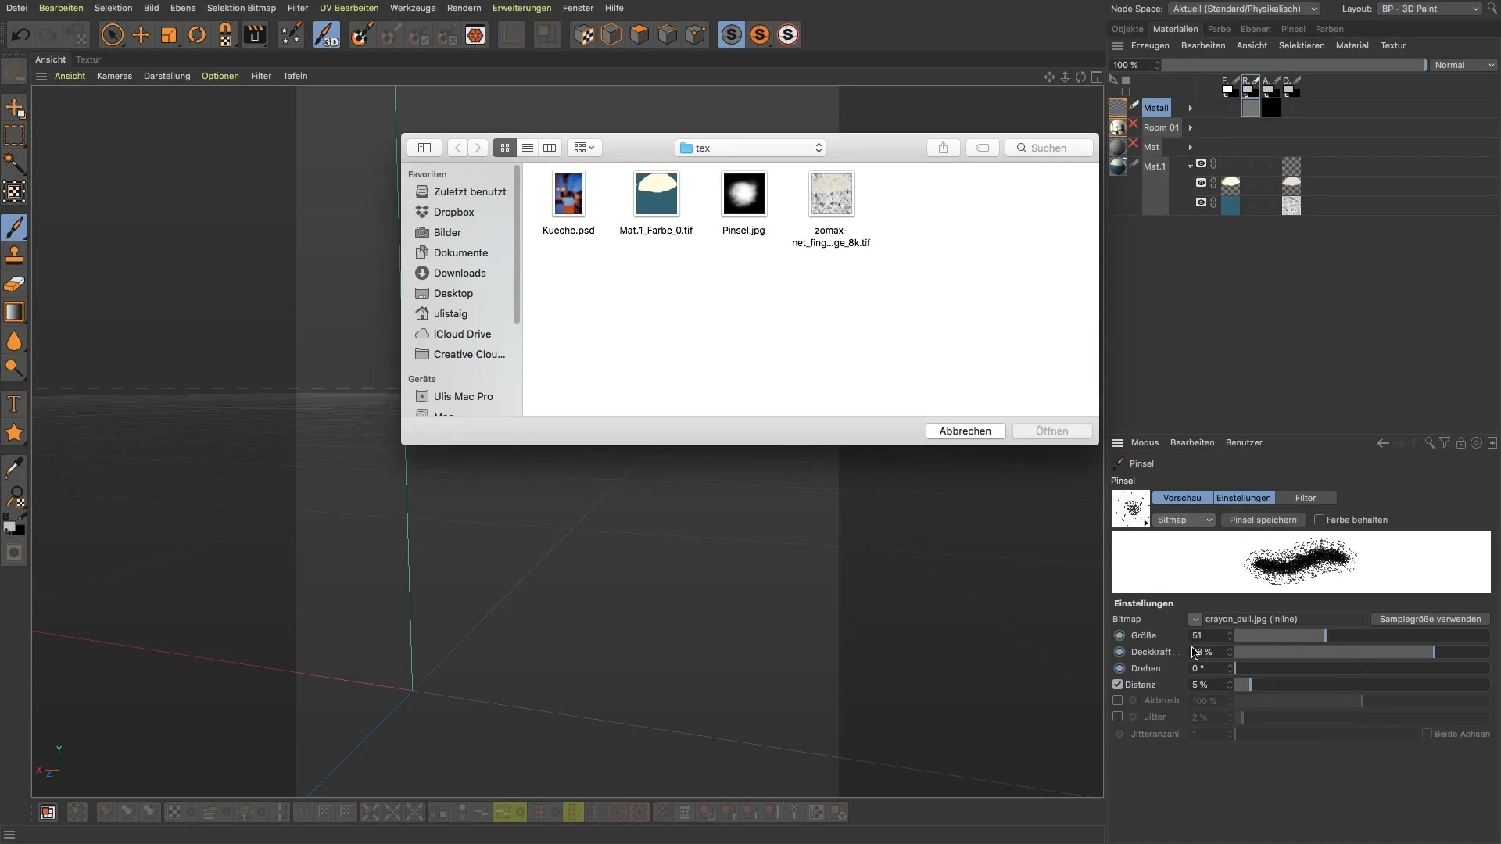Toggle the Distanz checkbox
Screen dimensions: 1501x844
(1118, 685)
